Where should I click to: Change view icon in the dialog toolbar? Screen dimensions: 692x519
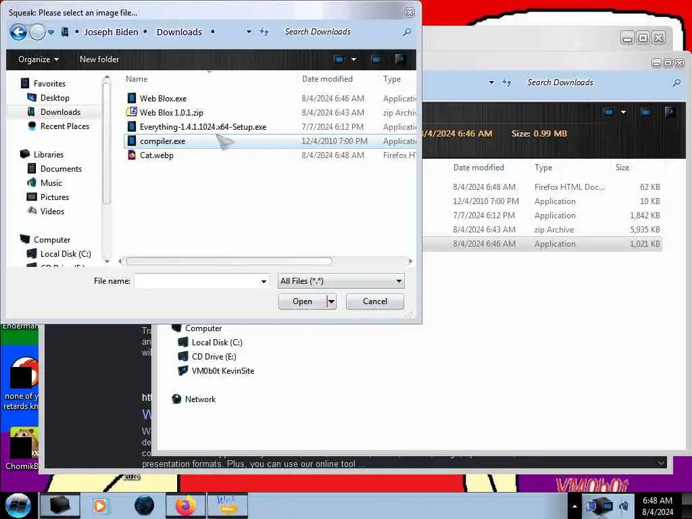[339, 59]
